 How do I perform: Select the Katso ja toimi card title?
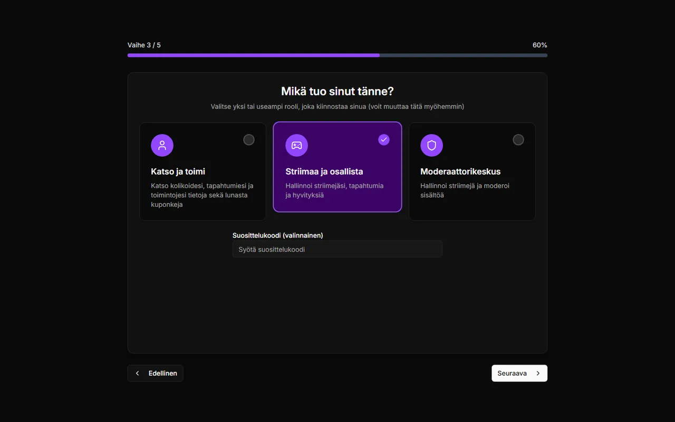coord(178,171)
